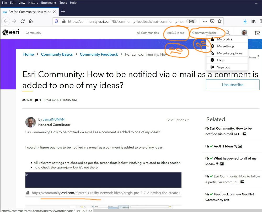Save page to Pocket icon
This screenshot has height=212, width=262.
point(212,21)
